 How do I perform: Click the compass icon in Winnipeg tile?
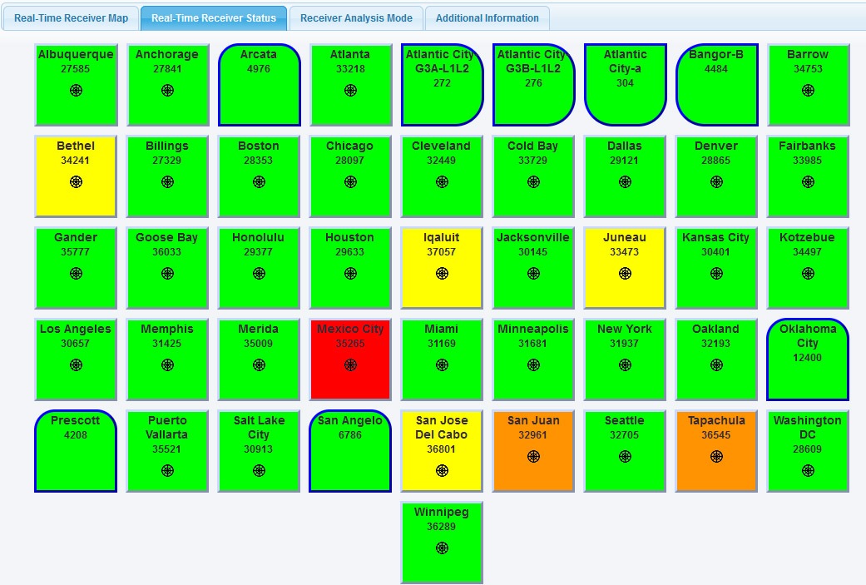(x=442, y=548)
